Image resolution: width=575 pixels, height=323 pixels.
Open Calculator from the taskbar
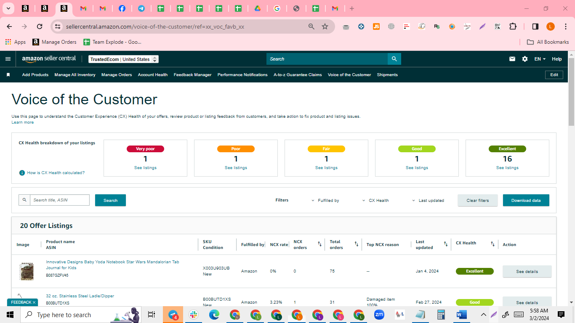pos(441,315)
